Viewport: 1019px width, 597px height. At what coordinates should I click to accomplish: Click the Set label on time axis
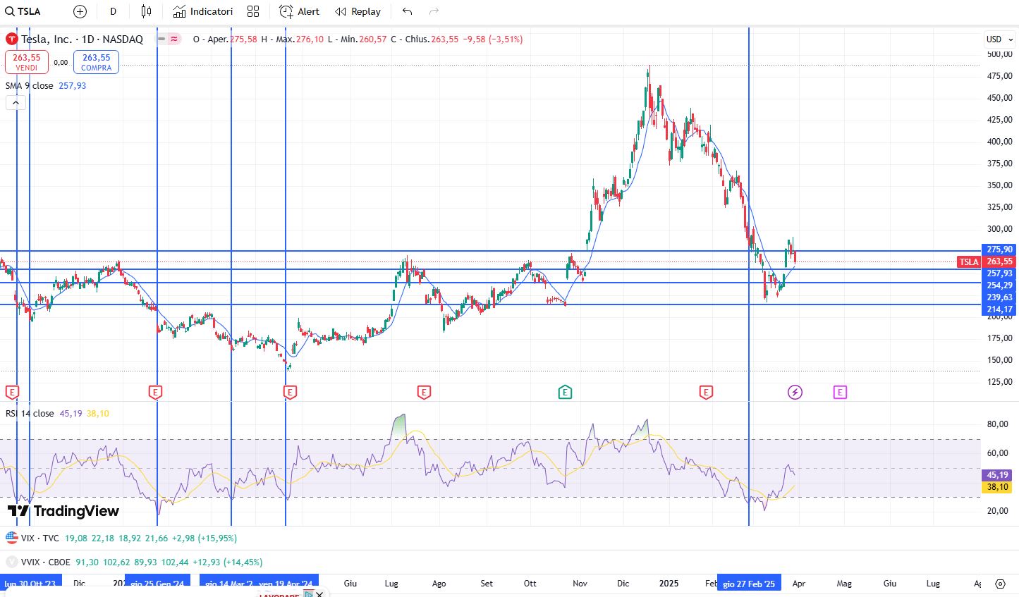click(x=487, y=584)
